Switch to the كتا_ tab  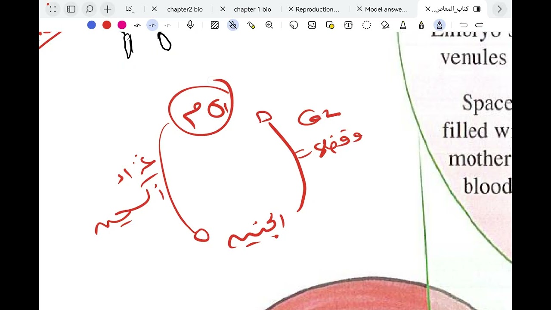[130, 9]
